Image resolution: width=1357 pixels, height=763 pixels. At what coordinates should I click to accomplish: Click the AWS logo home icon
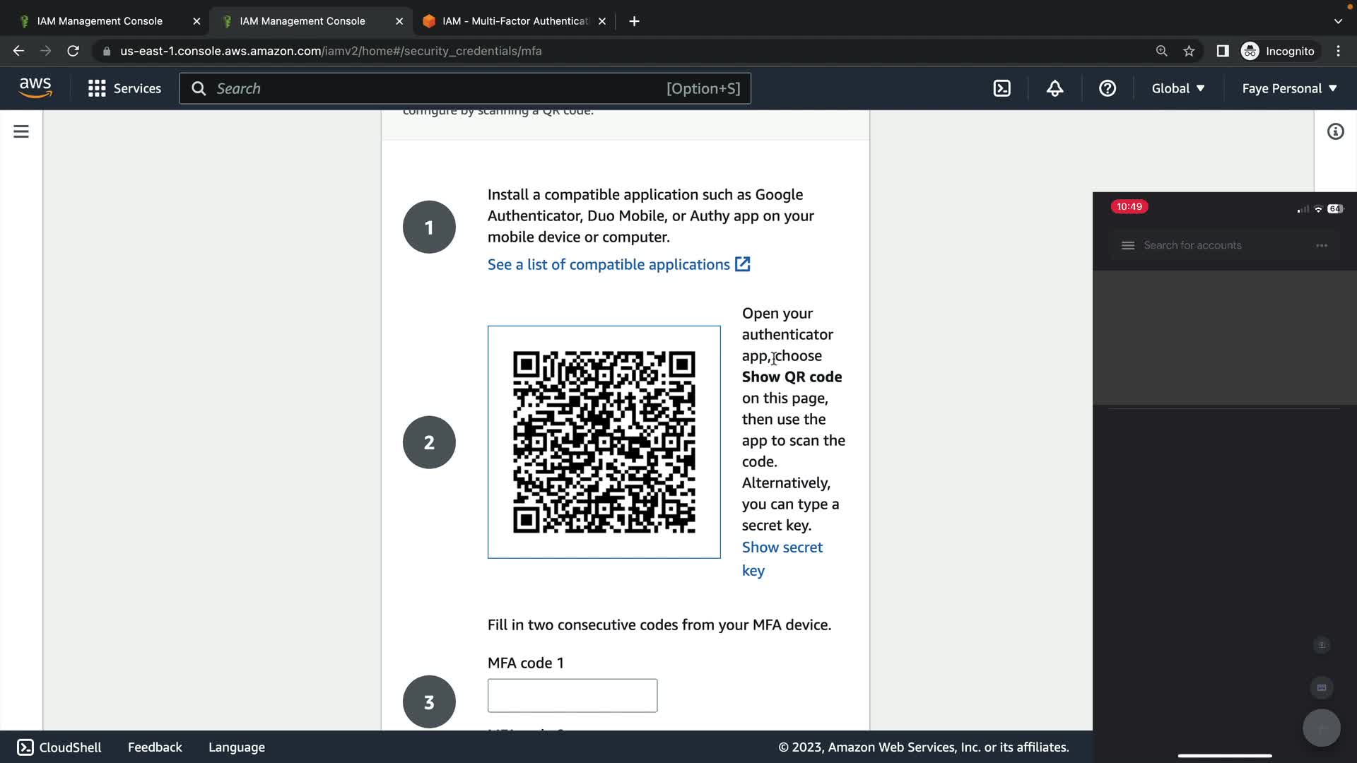click(35, 88)
